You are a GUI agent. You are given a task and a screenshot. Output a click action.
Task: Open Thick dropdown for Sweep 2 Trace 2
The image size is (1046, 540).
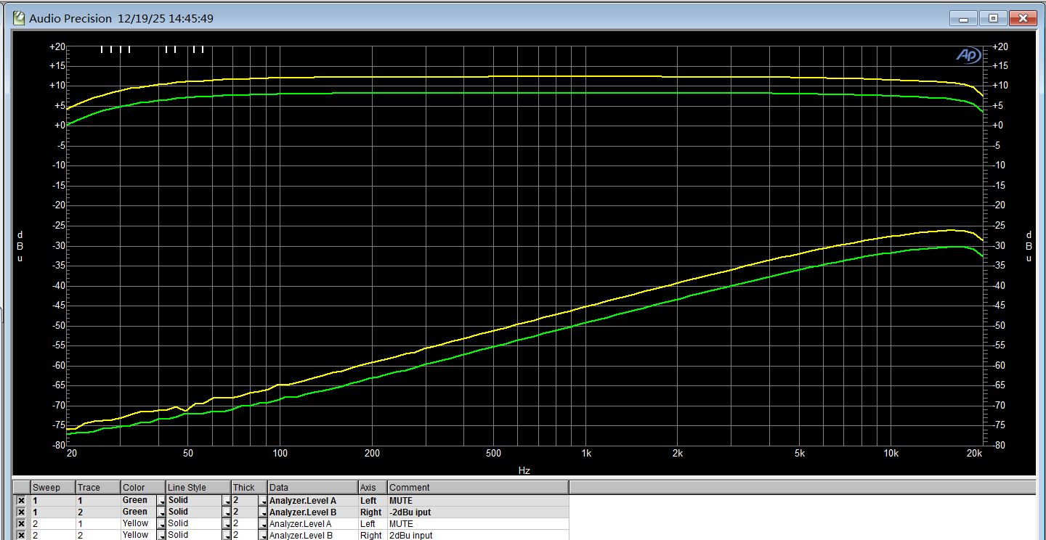point(263,536)
